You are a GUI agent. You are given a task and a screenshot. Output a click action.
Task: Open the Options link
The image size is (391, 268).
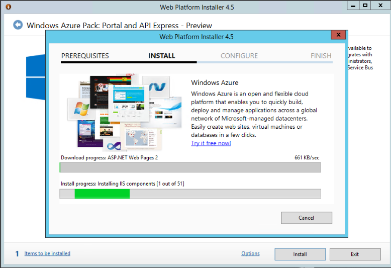250,253
